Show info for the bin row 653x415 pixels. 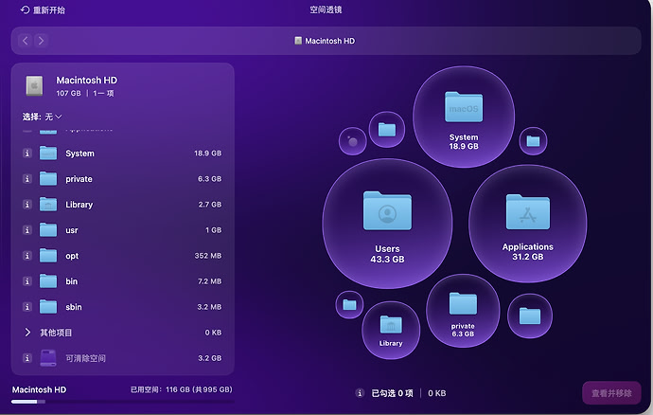pos(27,281)
